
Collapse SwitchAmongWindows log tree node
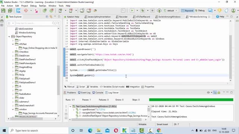pos(70,106)
